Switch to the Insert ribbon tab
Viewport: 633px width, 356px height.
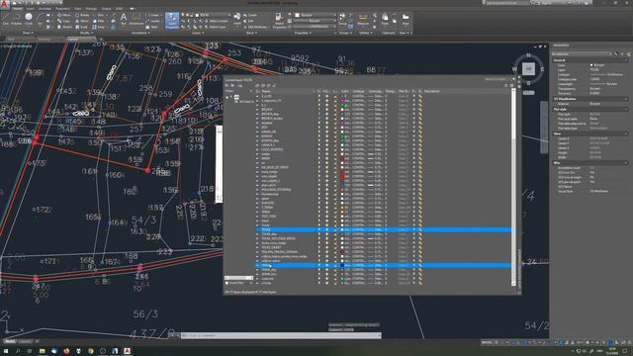click(x=31, y=9)
